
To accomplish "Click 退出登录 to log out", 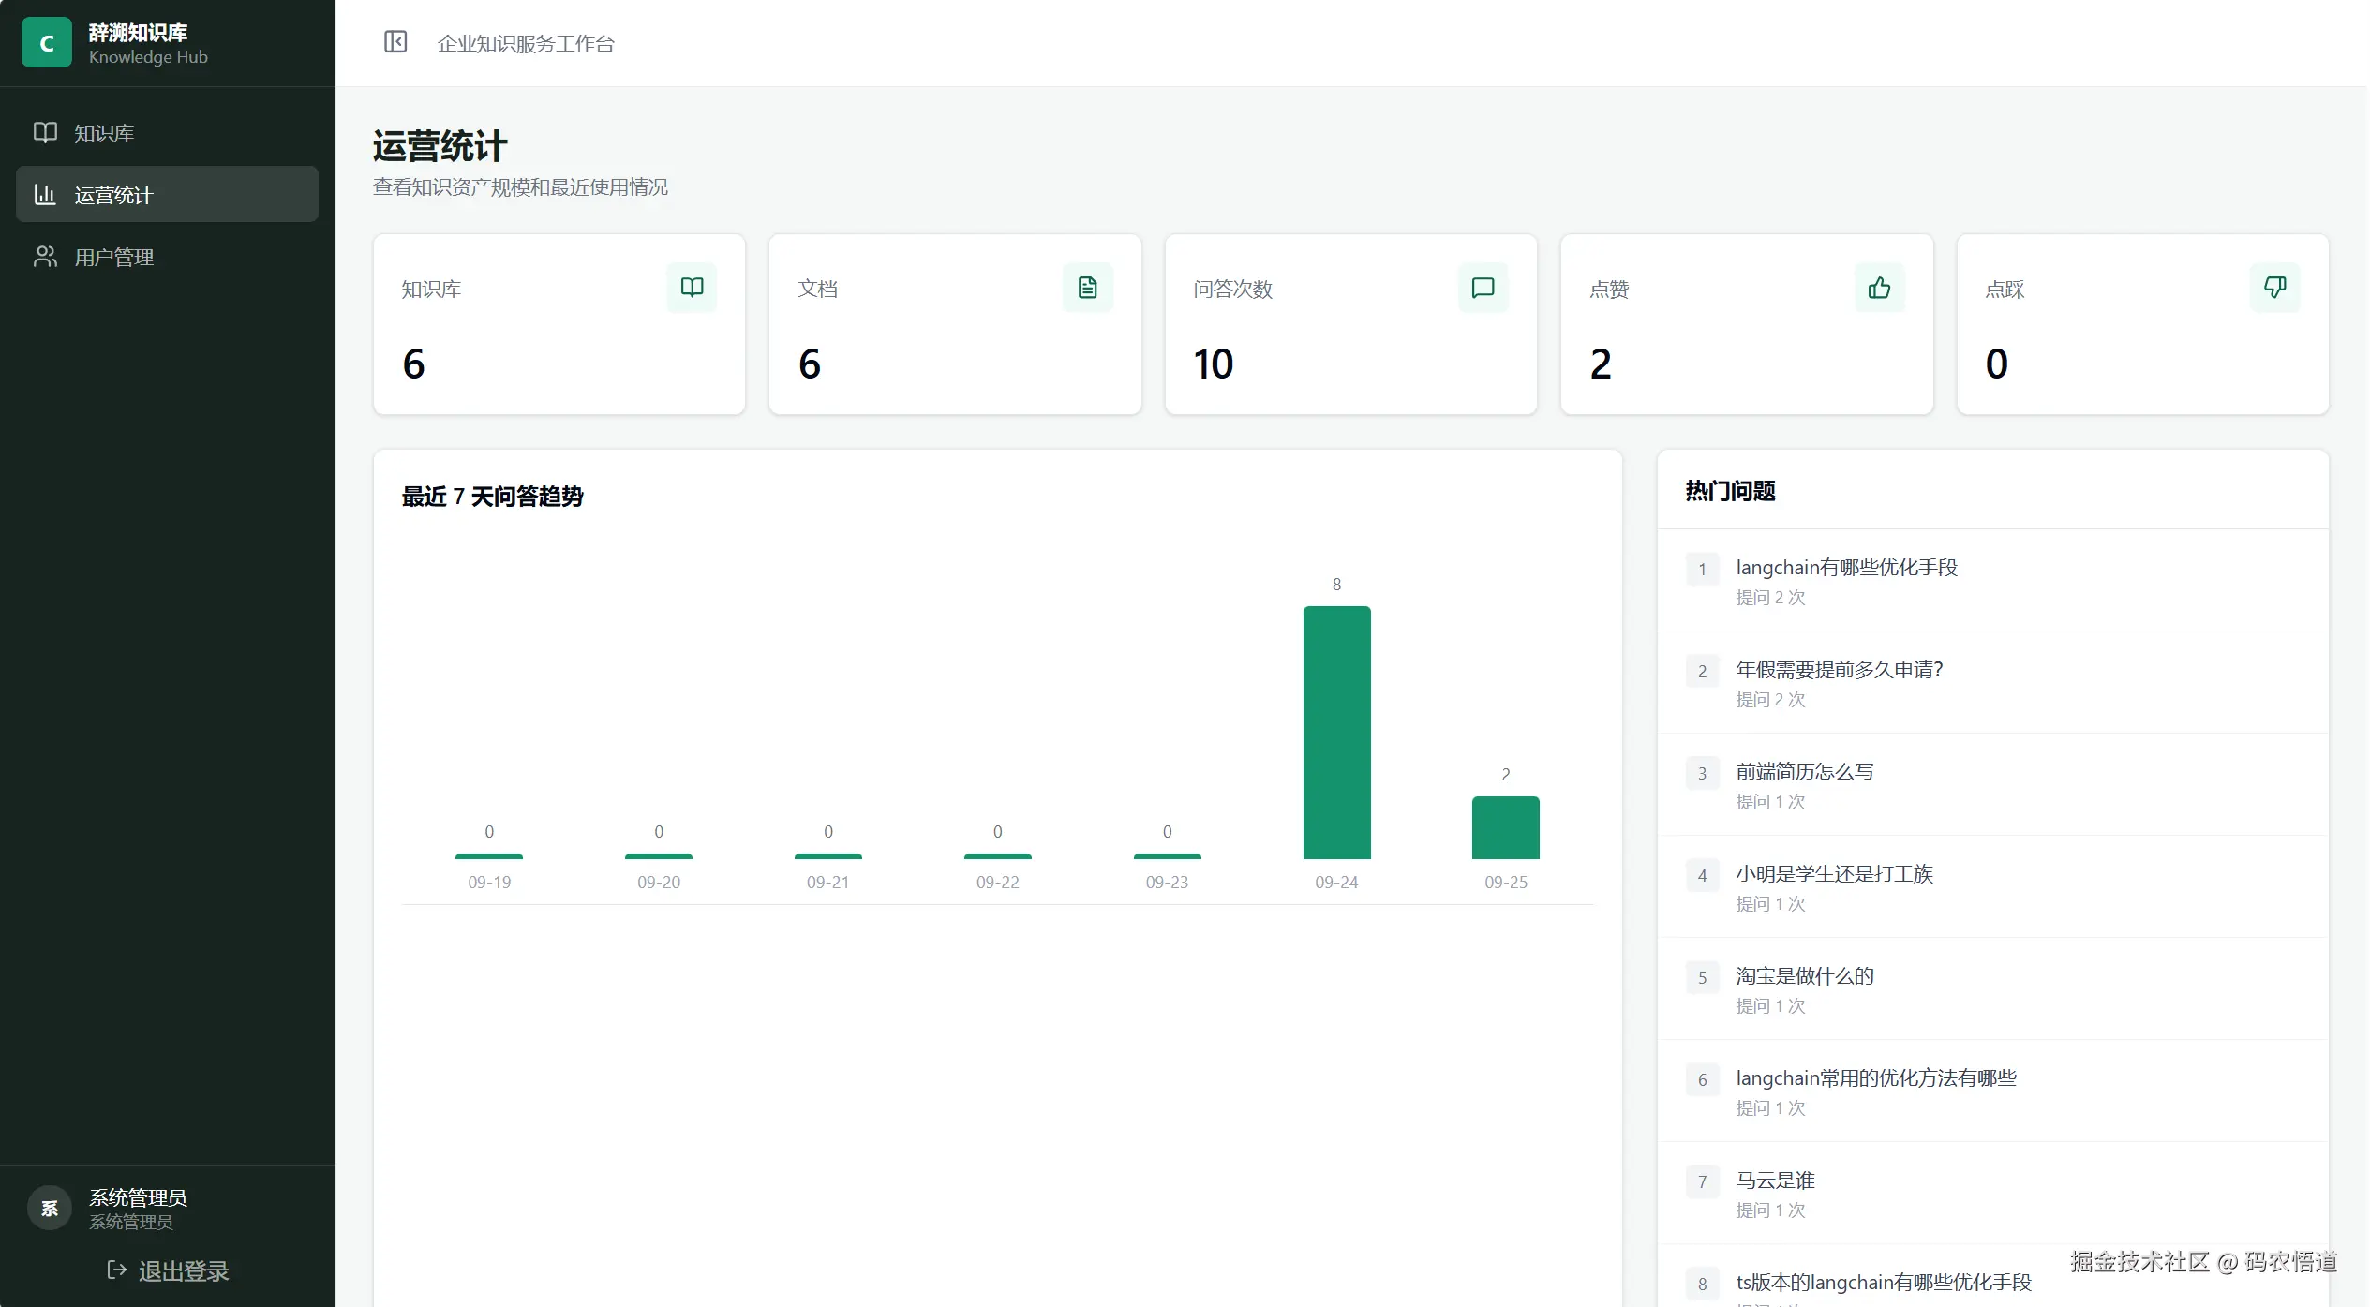I will [168, 1271].
